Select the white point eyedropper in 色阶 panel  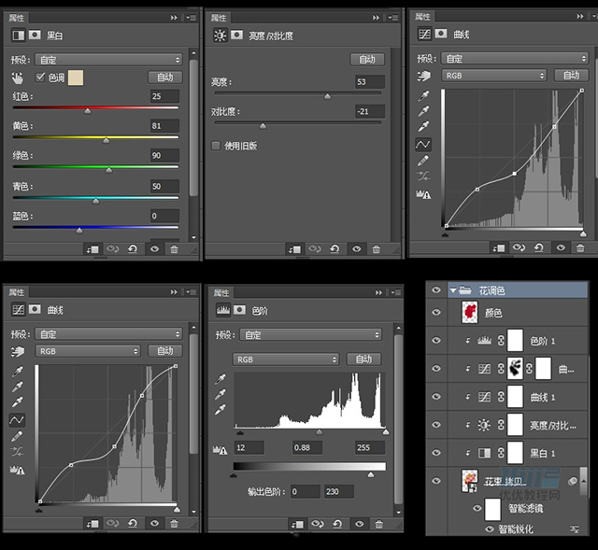[x=221, y=410]
